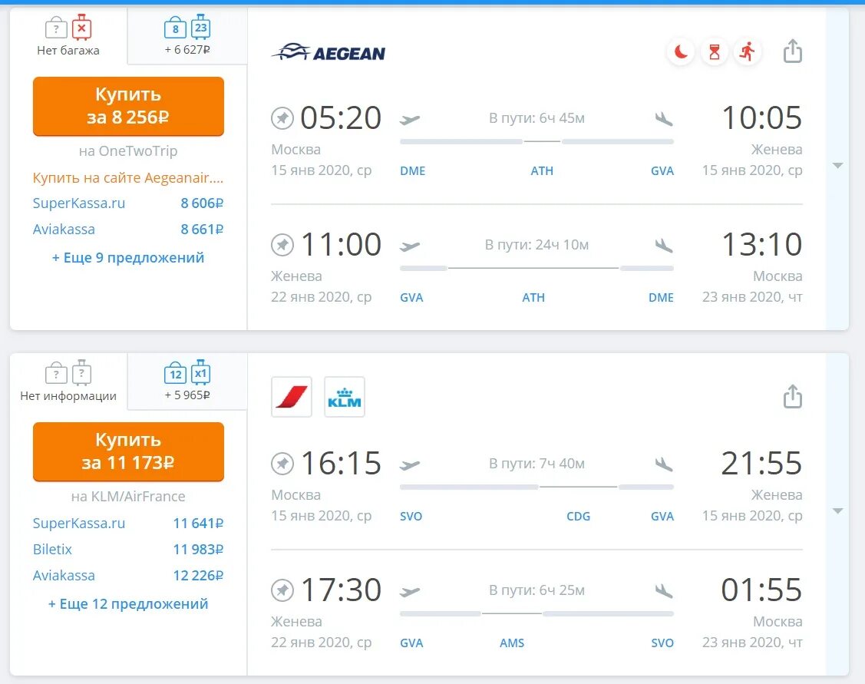865x684 pixels.
Task: Click the Air France logo
Action: [292, 397]
